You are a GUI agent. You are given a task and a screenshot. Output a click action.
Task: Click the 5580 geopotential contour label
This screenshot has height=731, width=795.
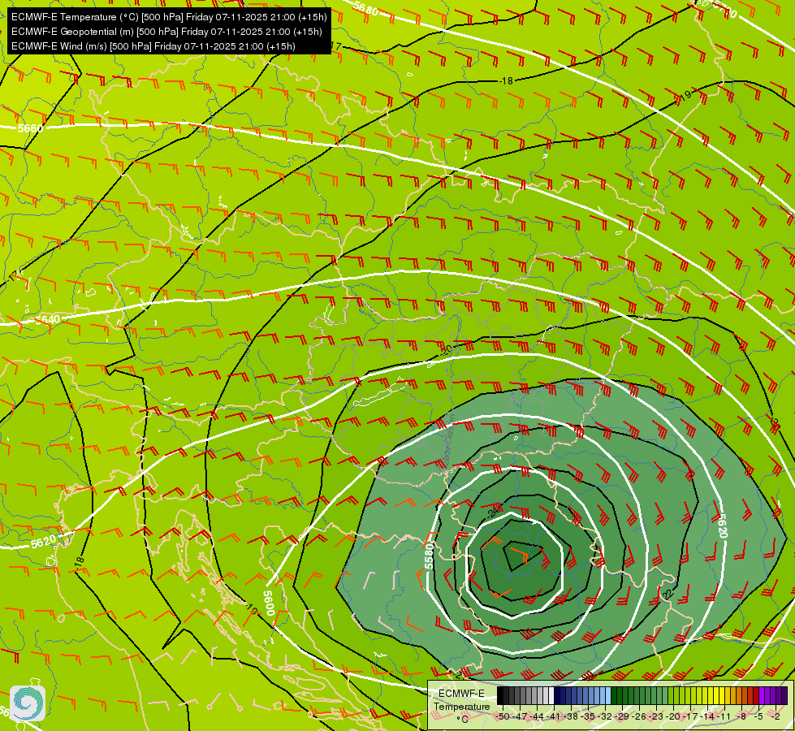coord(430,556)
